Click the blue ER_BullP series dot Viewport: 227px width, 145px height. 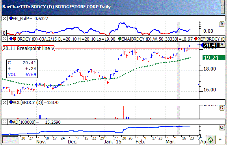(11, 18)
